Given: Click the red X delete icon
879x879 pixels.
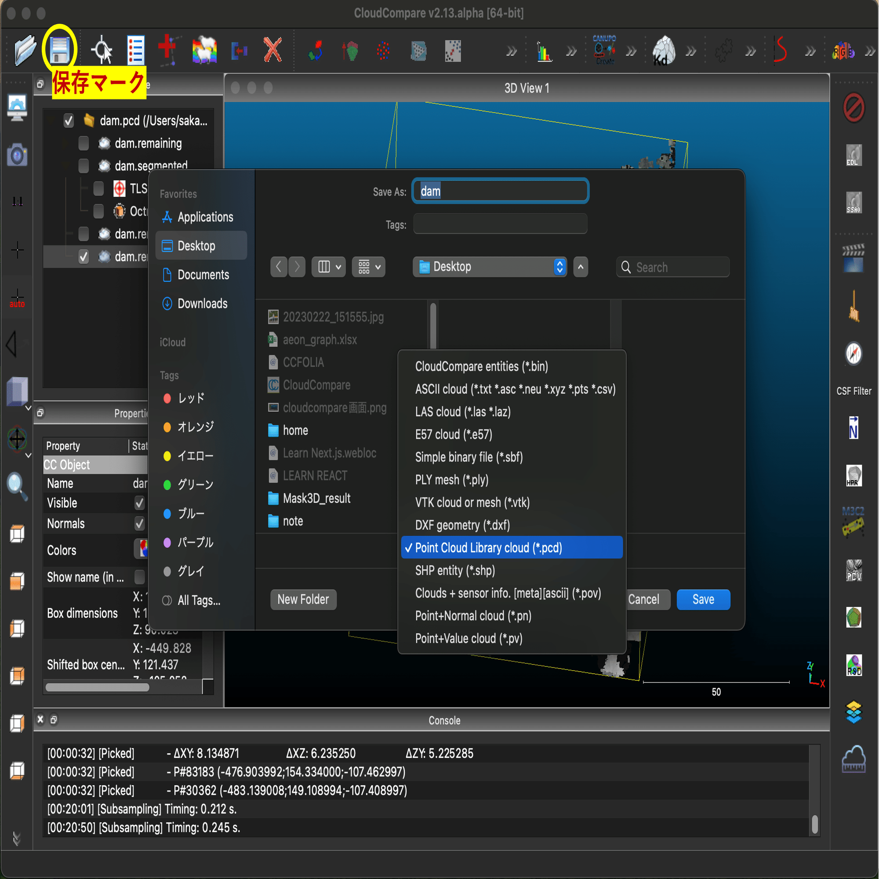Looking at the screenshot, I should point(272,50).
